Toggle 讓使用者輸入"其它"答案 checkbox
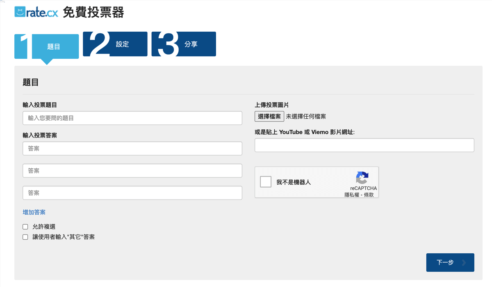Image resolution: width=492 pixels, height=287 pixels. coord(25,237)
